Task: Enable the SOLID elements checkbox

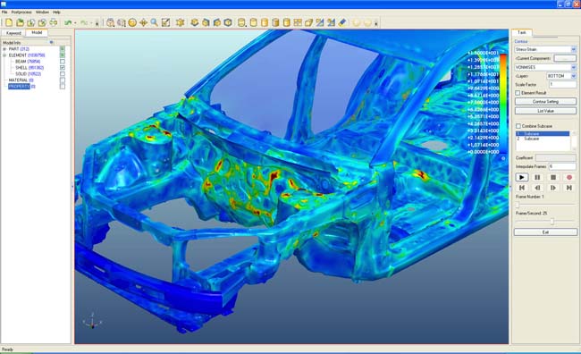Action: (63, 74)
